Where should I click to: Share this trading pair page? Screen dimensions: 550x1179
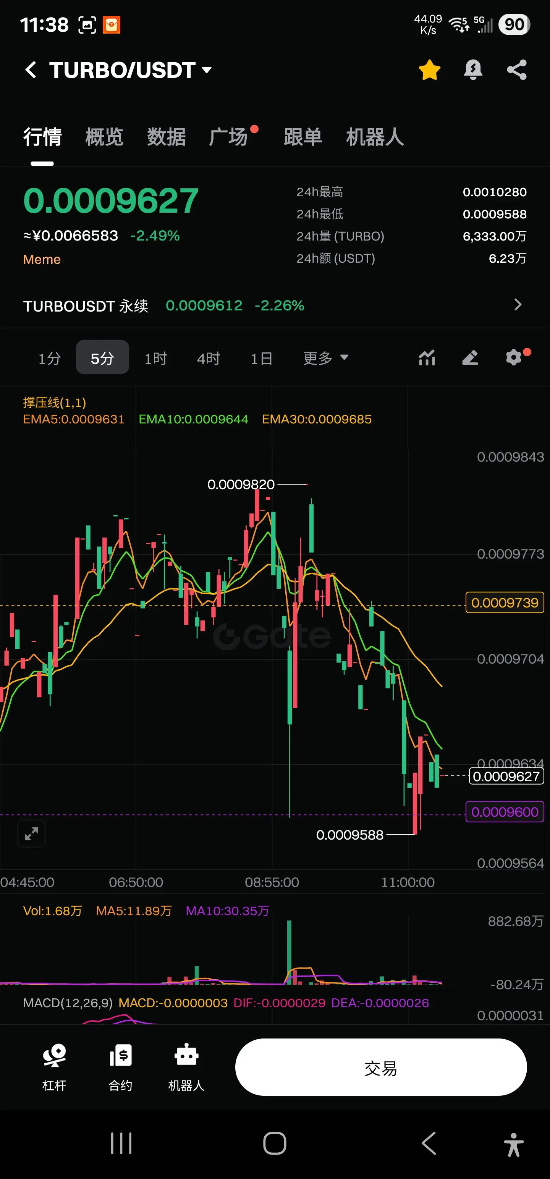coord(516,70)
